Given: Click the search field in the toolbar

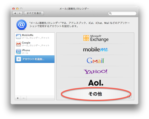Looking at the screenshot, I should point(122,13).
